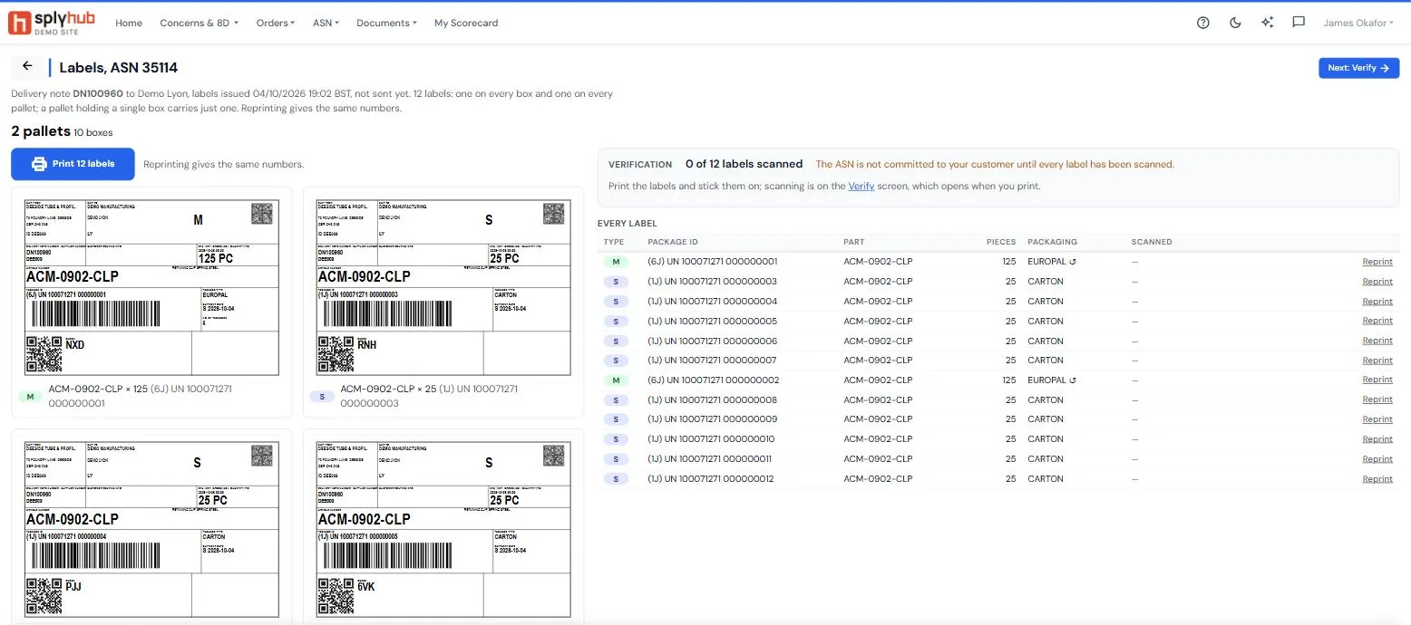Open the RNH carton label preview
The image size is (1411, 625).
[443, 287]
